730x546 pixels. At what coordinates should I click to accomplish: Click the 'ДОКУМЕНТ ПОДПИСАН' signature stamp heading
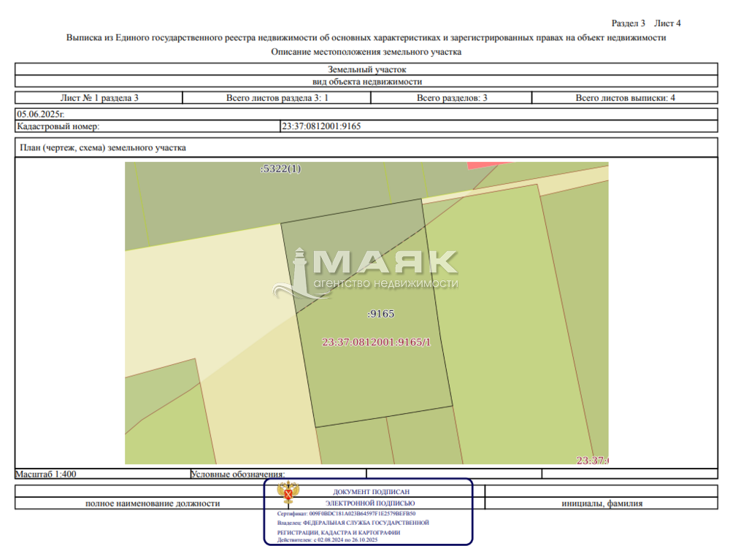pos(370,492)
